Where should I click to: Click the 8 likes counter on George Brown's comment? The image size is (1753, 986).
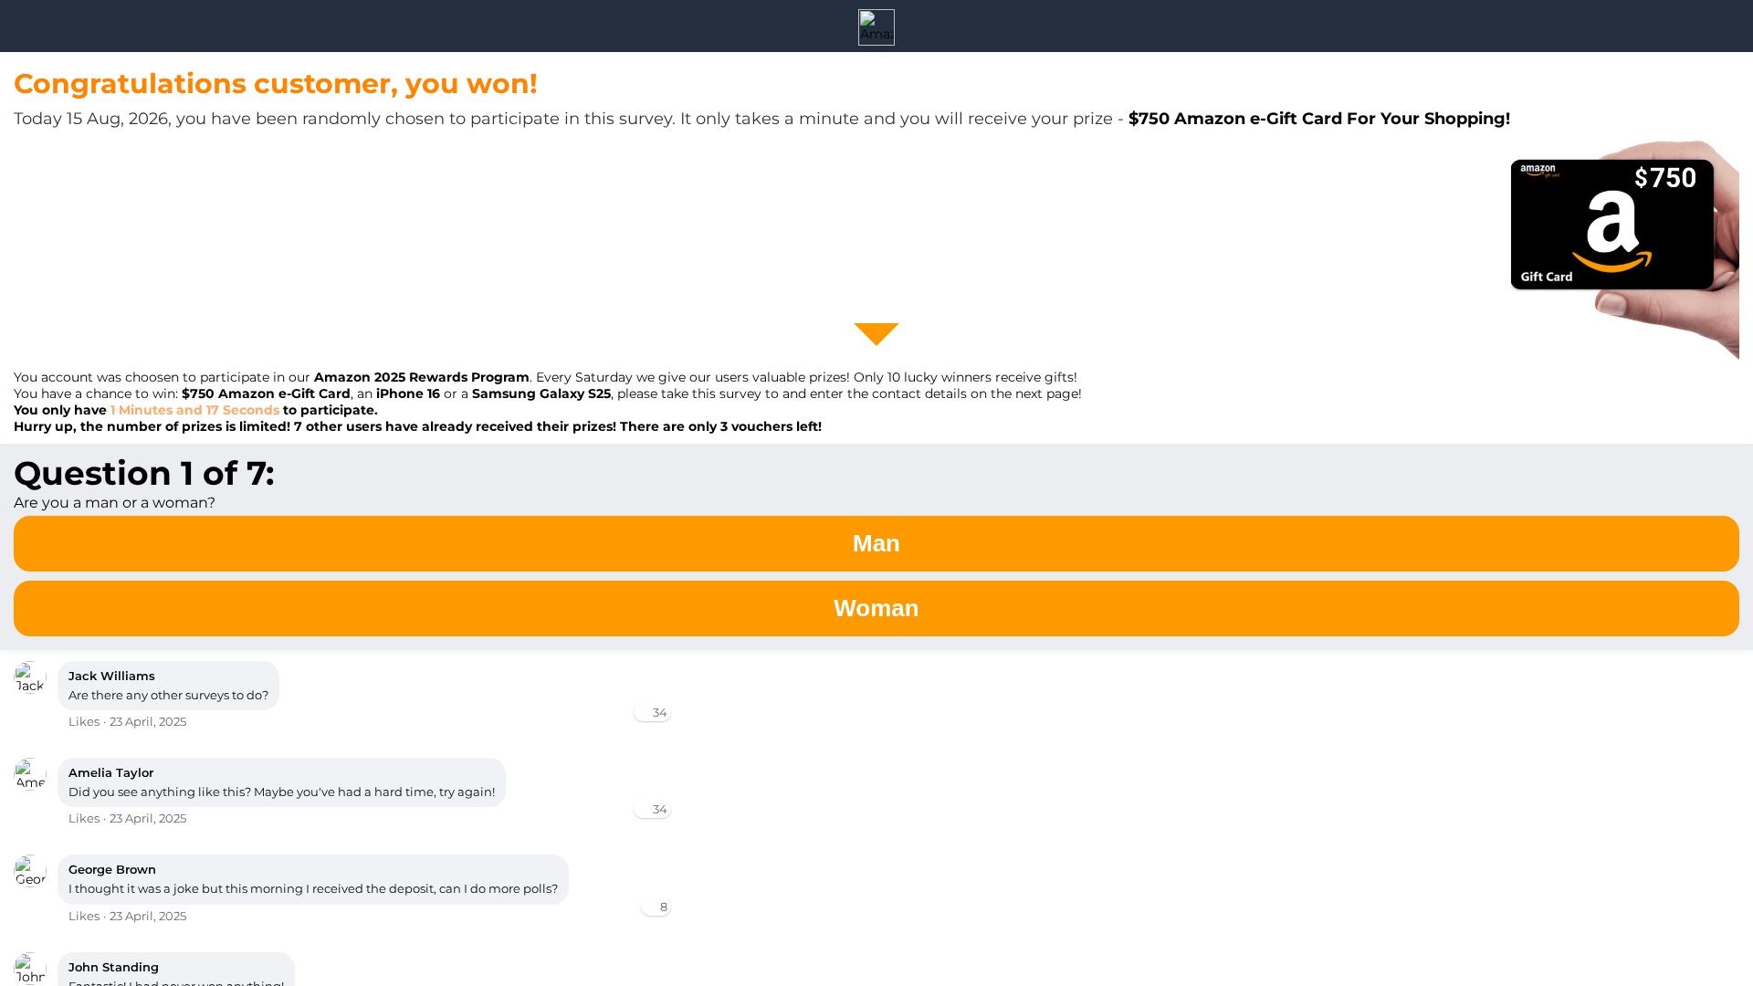656,907
